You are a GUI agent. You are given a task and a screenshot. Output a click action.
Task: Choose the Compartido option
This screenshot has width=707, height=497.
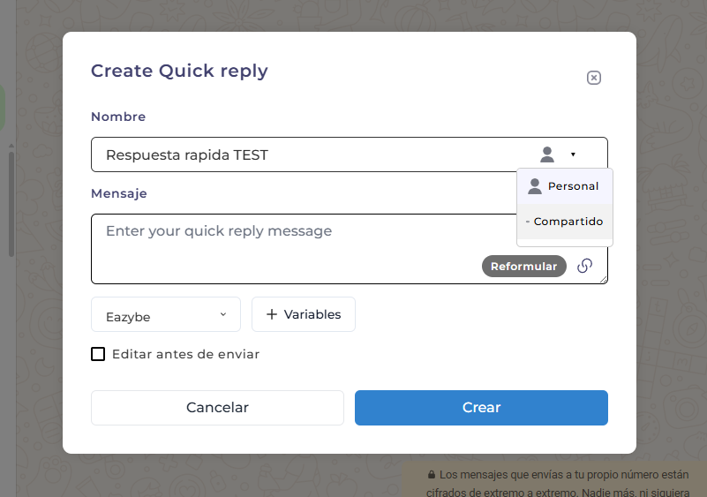pyautogui.click(x=568, y=222)
